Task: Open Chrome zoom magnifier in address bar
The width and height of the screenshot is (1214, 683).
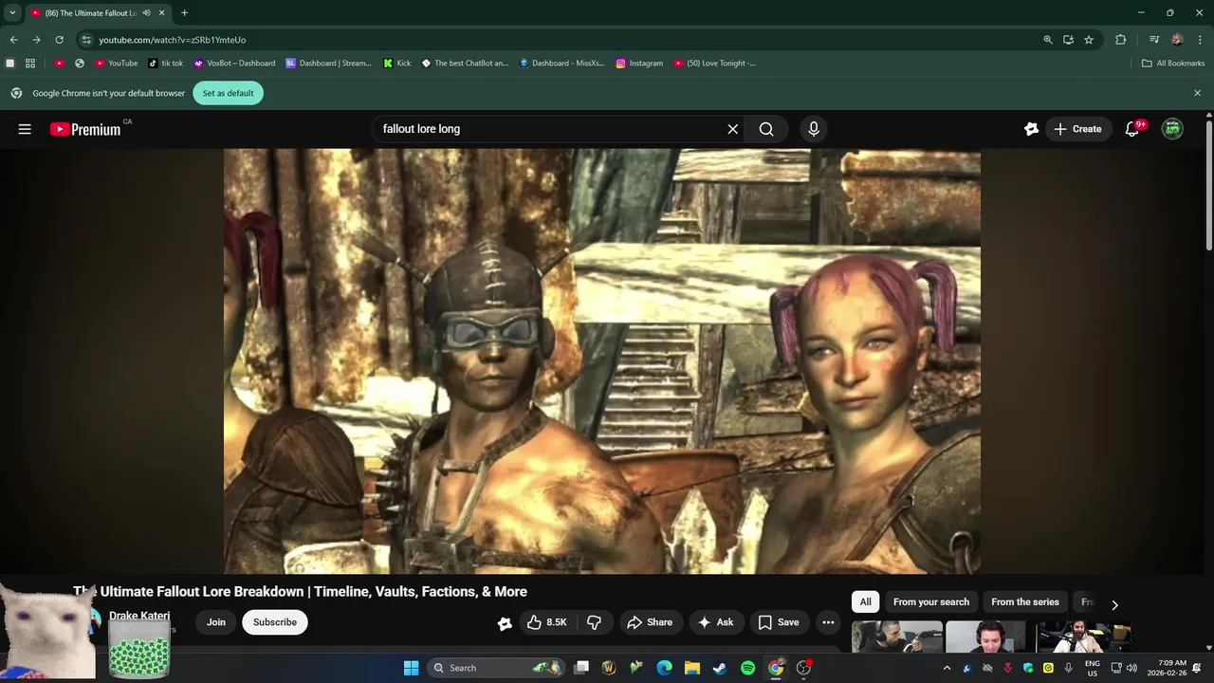Action: 1048,40
